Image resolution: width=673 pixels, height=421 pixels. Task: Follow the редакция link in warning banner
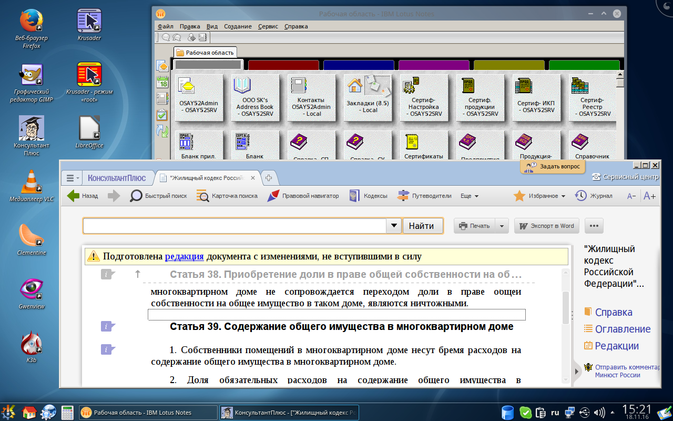(x=184, y=257)
